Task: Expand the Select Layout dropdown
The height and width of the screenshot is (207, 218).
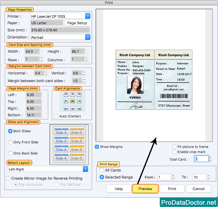Action: click(x=85, y=169)
